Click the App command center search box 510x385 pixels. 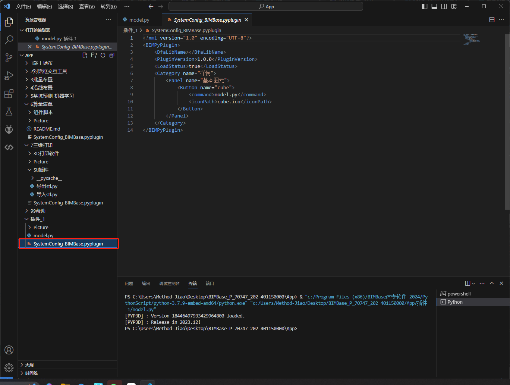266,6
